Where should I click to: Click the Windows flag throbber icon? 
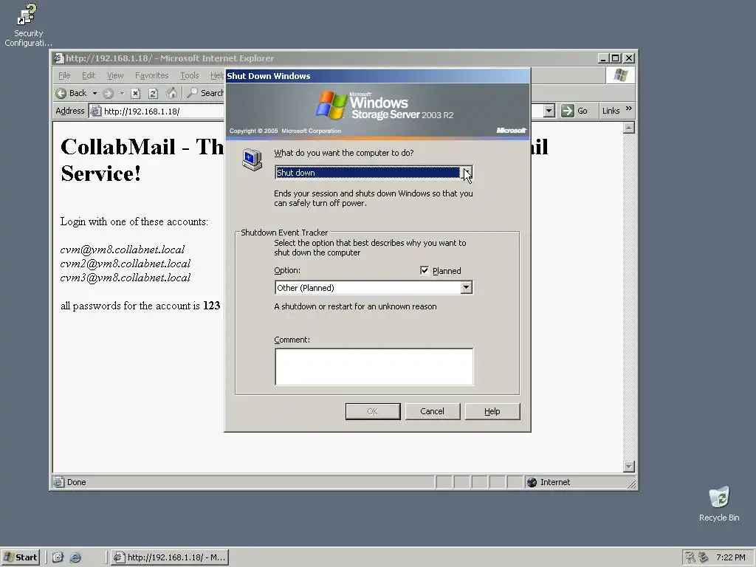(620, 75)
